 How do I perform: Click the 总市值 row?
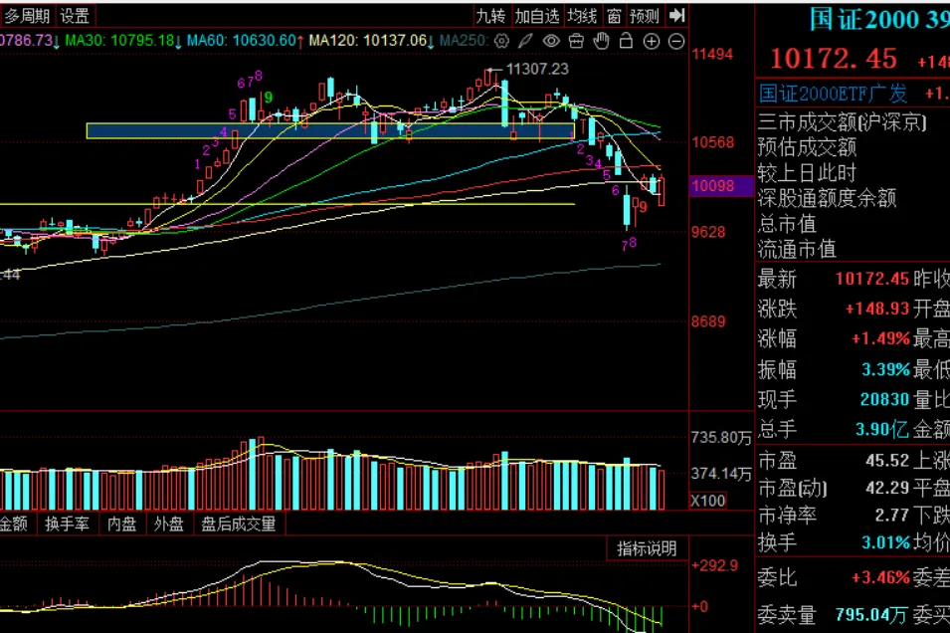(x=787, y=224)
